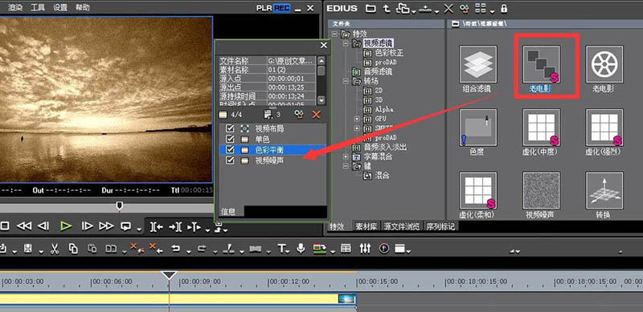This screenshot has width=643, height=312.
Task: Uncheck the 视频噪声 filter checkbox
Action: point(230,160)
